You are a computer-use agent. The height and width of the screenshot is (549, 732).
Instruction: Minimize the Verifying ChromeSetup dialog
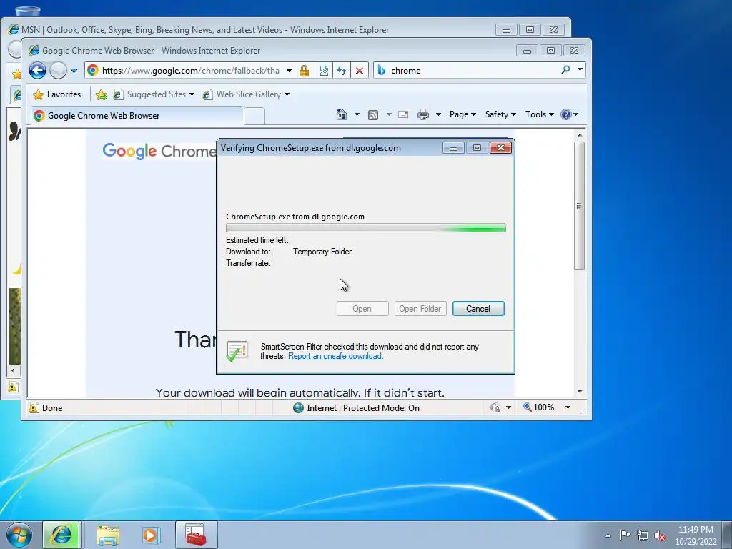tap(452, 148)
